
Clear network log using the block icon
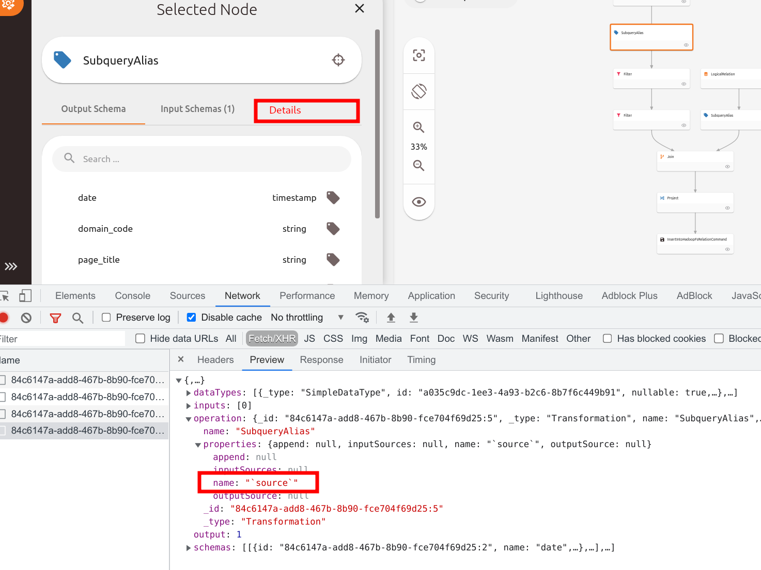[x=26, y=318]
